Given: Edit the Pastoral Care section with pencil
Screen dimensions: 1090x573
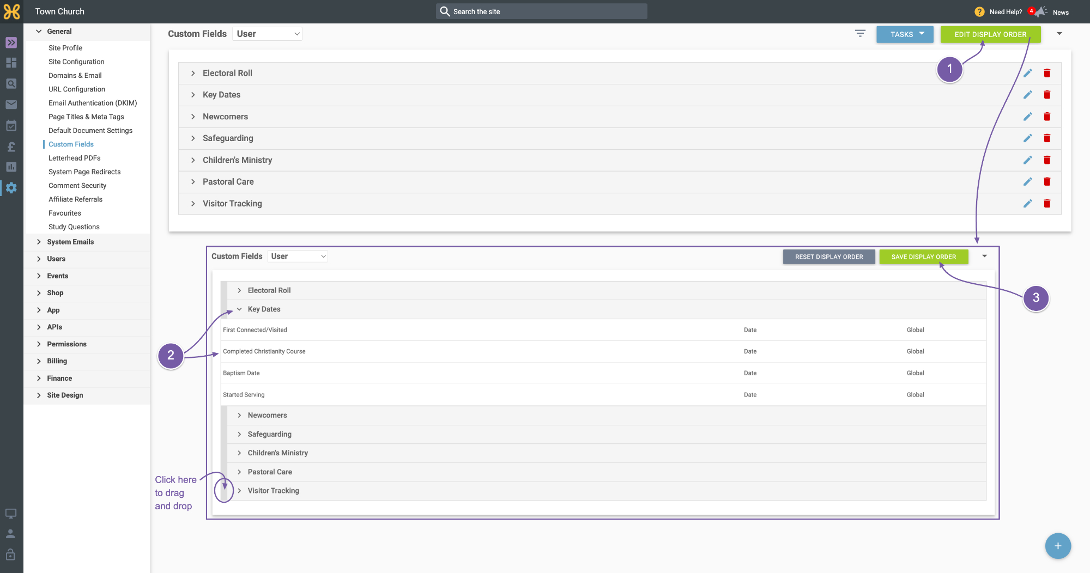Looking at the screenshot, I should (x=1028, y=182).
